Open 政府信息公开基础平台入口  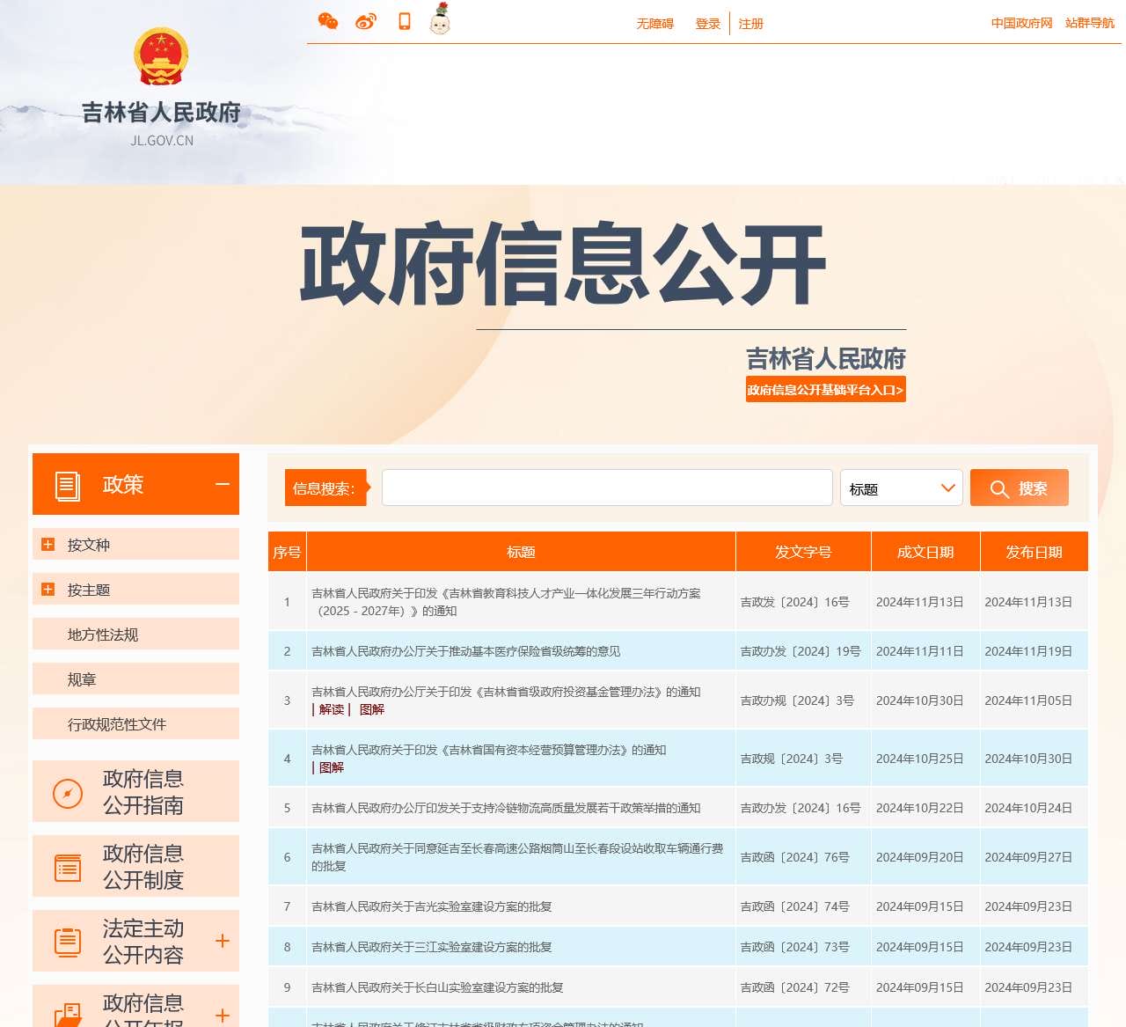click(x=824, y=389)
